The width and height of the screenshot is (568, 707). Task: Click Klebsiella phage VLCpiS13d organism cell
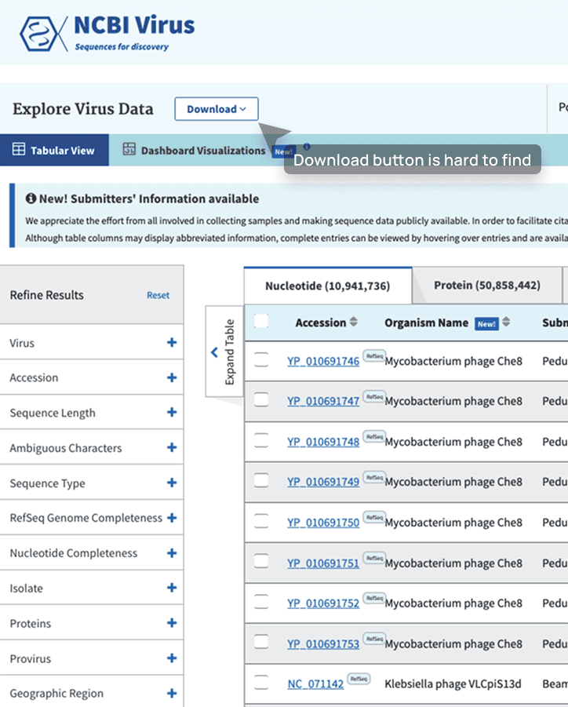click(x=453, y=684)
